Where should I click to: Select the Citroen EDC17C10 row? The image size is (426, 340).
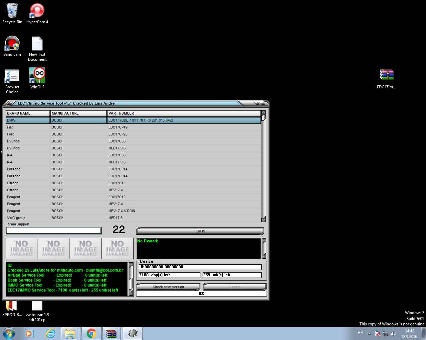(x=133, y=183)
